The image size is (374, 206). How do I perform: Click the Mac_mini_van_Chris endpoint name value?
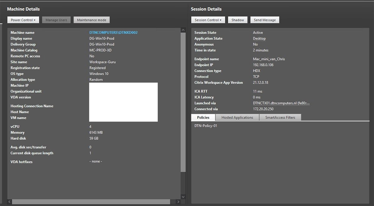[x=269, y=59]
